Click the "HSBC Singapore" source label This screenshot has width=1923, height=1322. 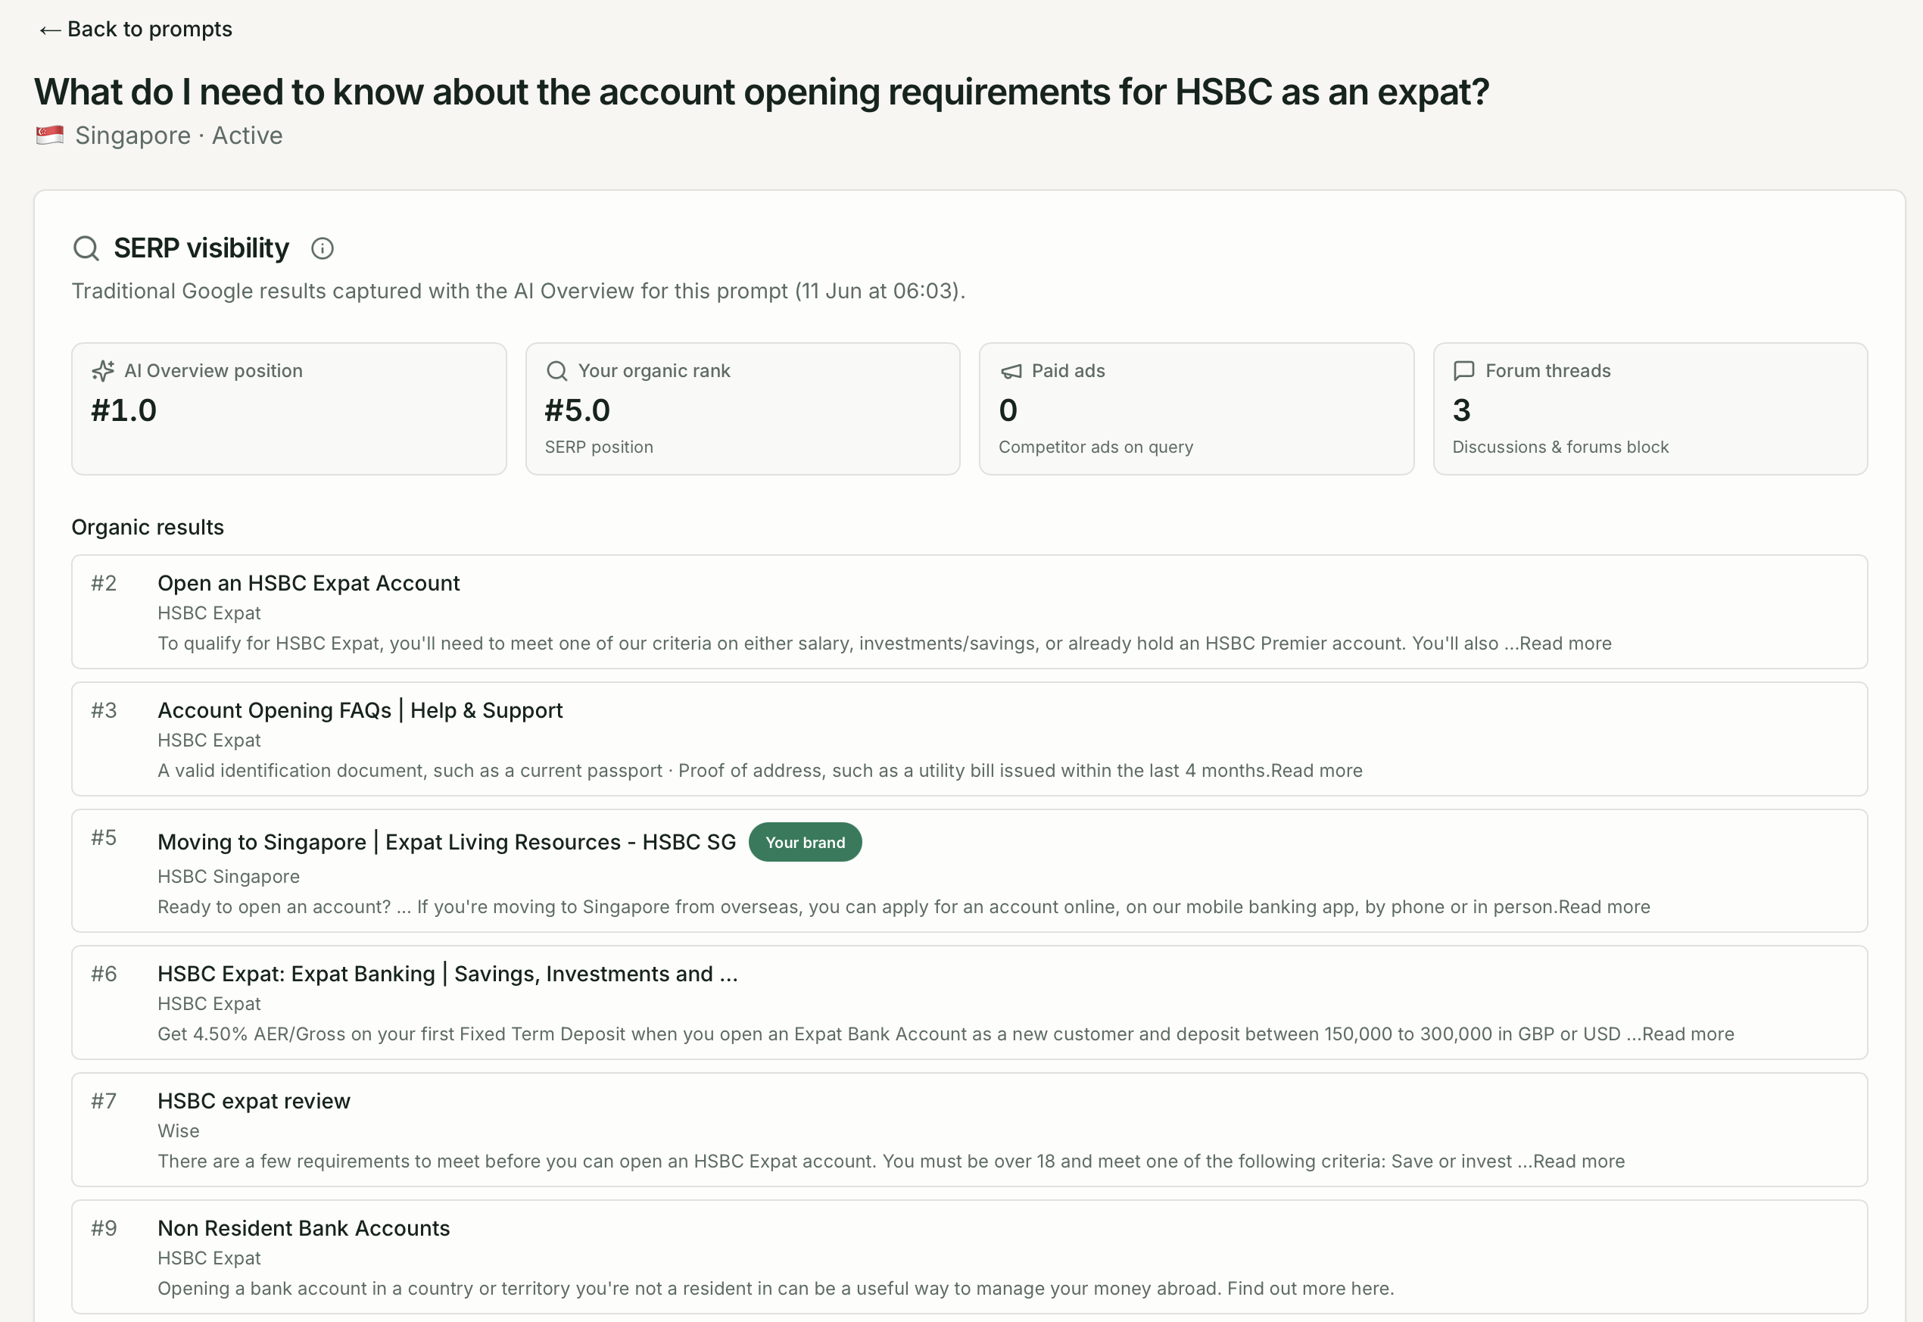[x=229, y=876]
